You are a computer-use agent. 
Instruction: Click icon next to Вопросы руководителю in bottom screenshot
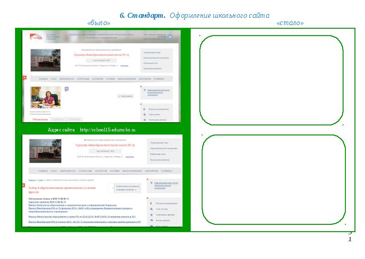[x=151, y=203]
